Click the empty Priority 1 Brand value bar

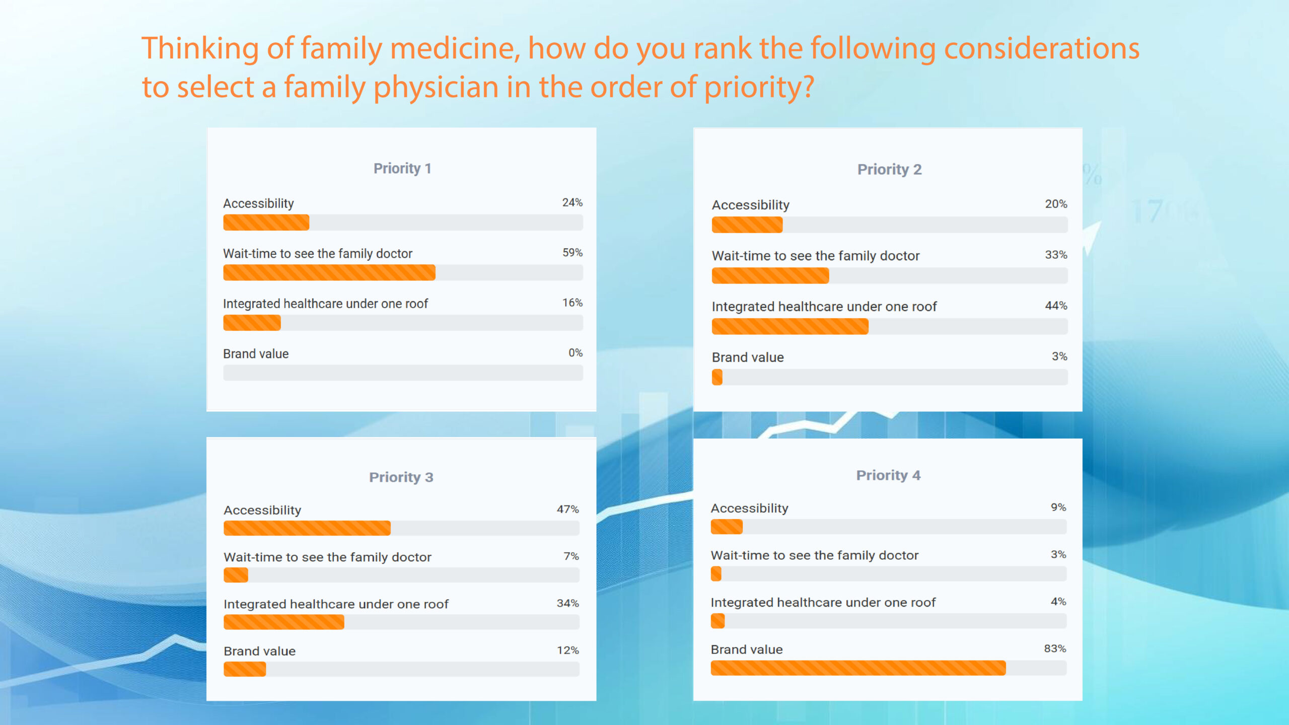pos(403,373)
